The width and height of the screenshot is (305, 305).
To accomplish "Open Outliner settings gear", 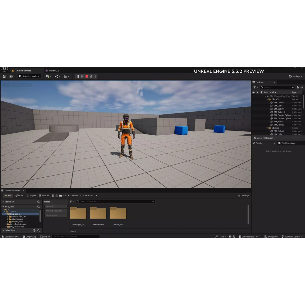I will (x=302, y=88).
